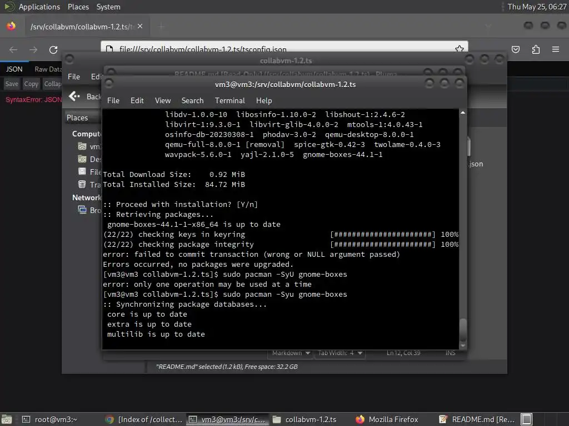Open Markdown language dropdown in Pluma
The width and height of the screenshot is (569, 426).
(290, 353)
